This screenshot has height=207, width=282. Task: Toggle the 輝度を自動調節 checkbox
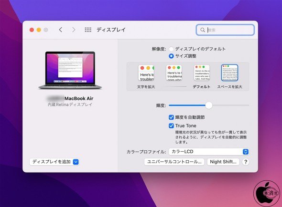click(171, 117)
